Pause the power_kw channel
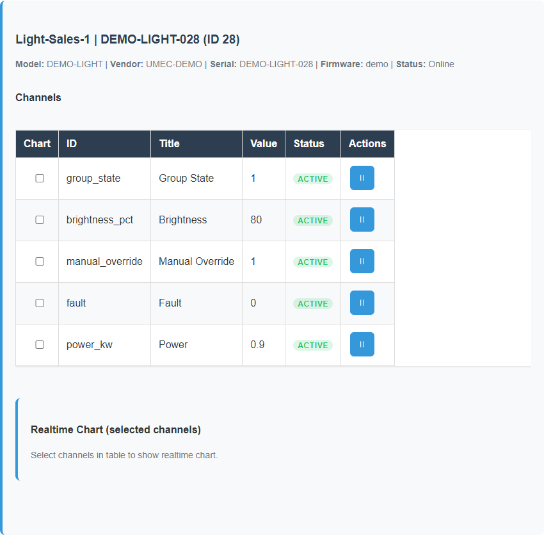The width and height of the screenshot is (544, 535). pyautogui.click(x=362, y=344)
